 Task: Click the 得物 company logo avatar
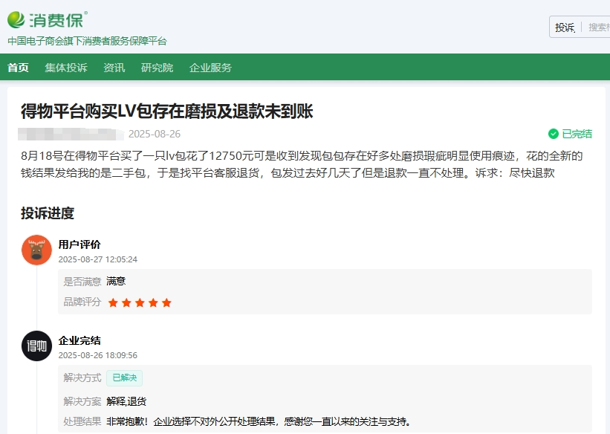[36, 346]
